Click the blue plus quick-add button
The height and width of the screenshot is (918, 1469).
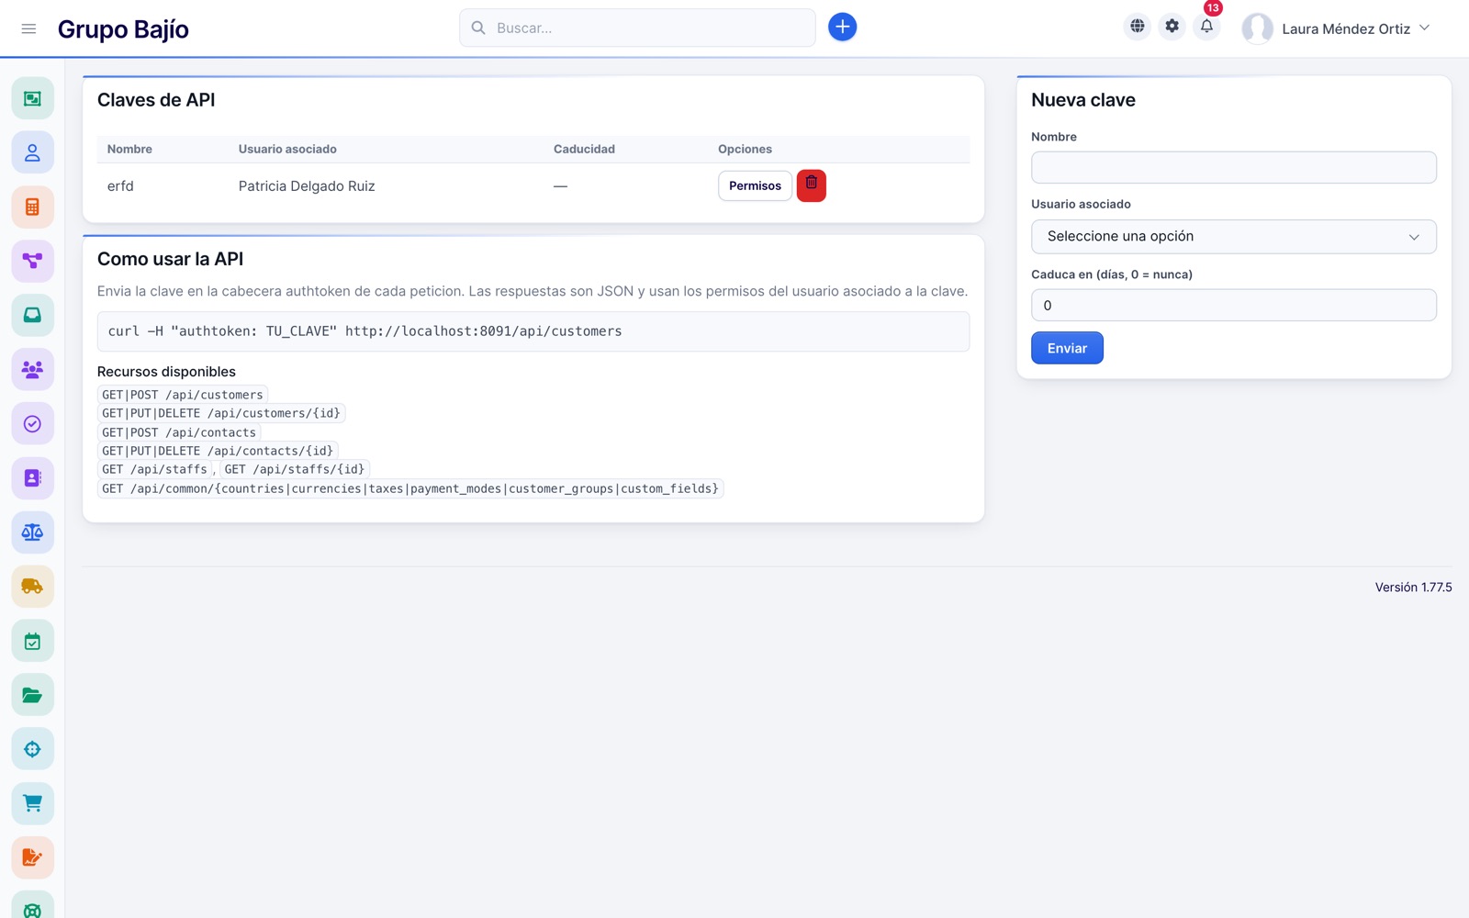[842, 28]
